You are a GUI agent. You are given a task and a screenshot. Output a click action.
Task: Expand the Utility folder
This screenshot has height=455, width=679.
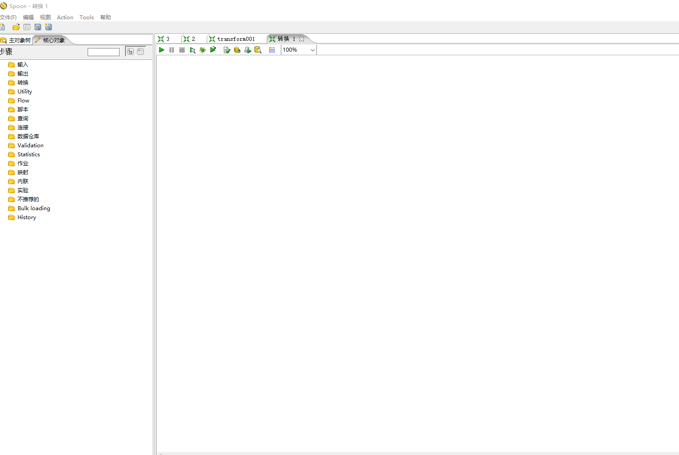pyautogui.click(x=20, y=92)
